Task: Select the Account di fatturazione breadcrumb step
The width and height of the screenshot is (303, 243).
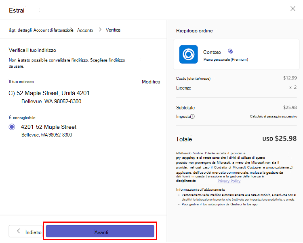Action: (53, 30)
